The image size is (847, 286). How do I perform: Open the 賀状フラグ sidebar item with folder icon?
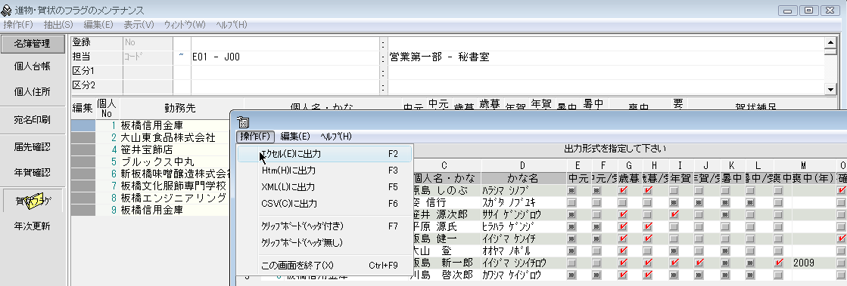click(33, 200)
